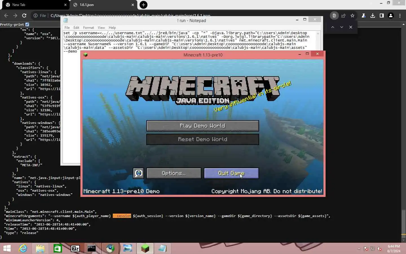This screenshot has height=254, width=406.
Task: Close the New Tab browser tab
Action: (x=65, y=5)
